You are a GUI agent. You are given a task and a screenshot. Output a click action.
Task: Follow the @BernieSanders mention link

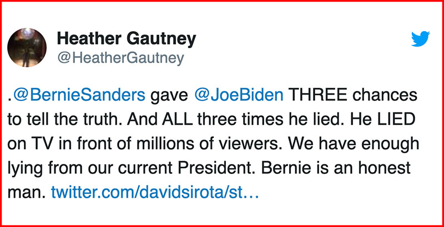pos(79,96)
